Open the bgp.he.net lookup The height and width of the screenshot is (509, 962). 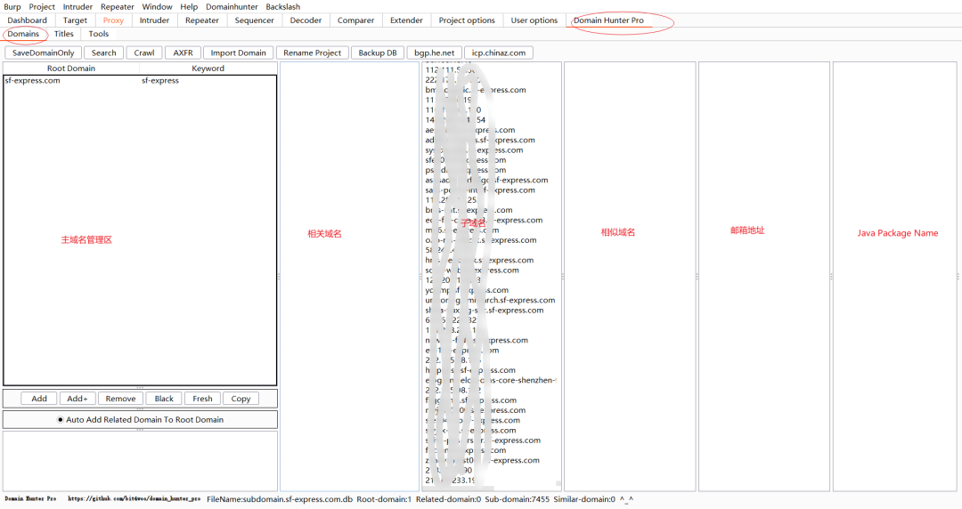[x=435, y=53]
